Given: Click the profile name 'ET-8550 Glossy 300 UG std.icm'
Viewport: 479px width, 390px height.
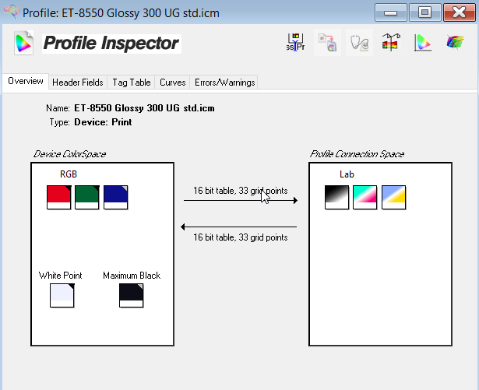Looking at the screenshot, I should point(144,108).
